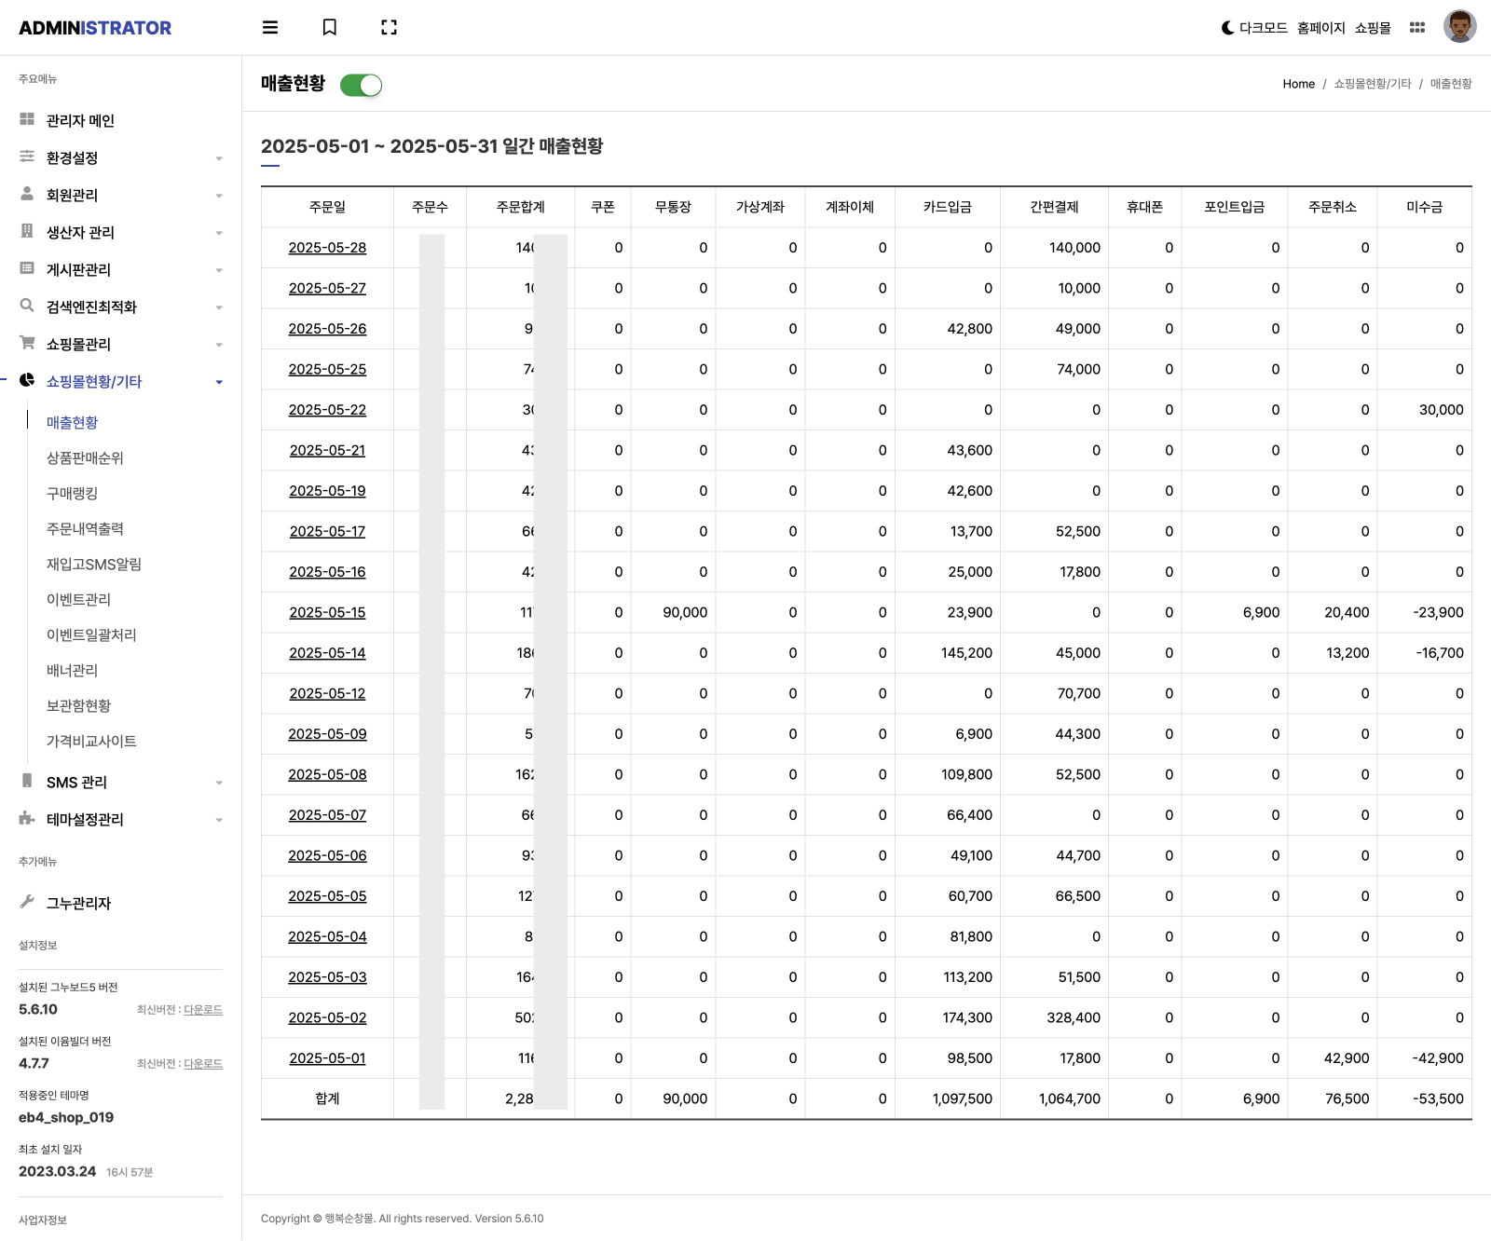This screenshot has width=1491, height=1241.
Task: Click the 생산자 관리 building icon
Action: click(27, 231)
